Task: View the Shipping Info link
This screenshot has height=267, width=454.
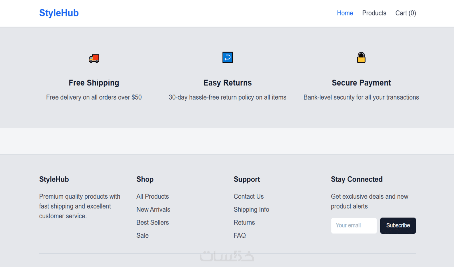Action: coord(251,210)
